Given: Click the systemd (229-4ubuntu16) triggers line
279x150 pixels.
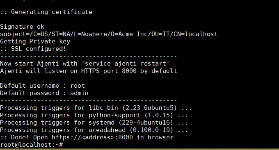Looking at the screenshot, I should [x=94, y=123].
